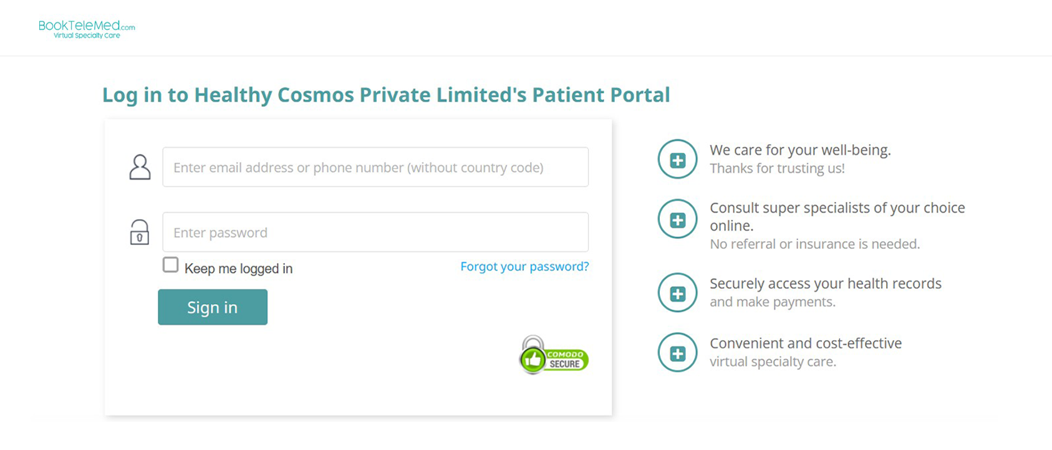This screenshot has height=450, width=1052.
Task: Open the 'Forgot your password?' link
Action: coord(524,266)
